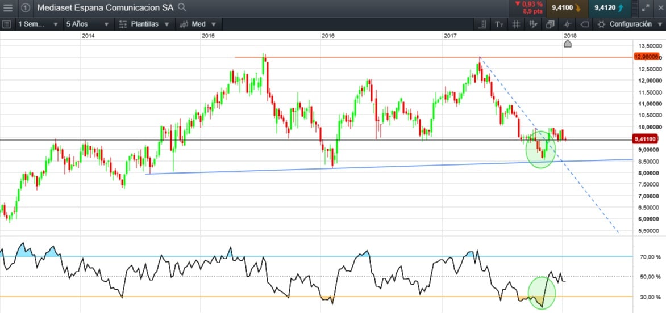
Task: Open the hamburger main menu
Action: (8, 8)
